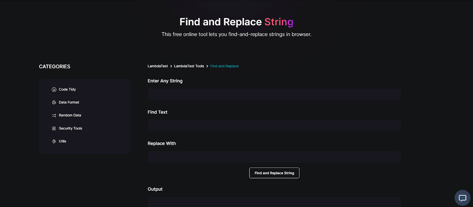Click inside the Enter Any String field
Viewport: 473px width, 207px height.
(274, 94)
